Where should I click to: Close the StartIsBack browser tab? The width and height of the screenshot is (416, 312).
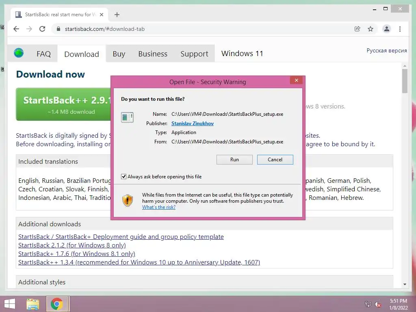[101, 15]
